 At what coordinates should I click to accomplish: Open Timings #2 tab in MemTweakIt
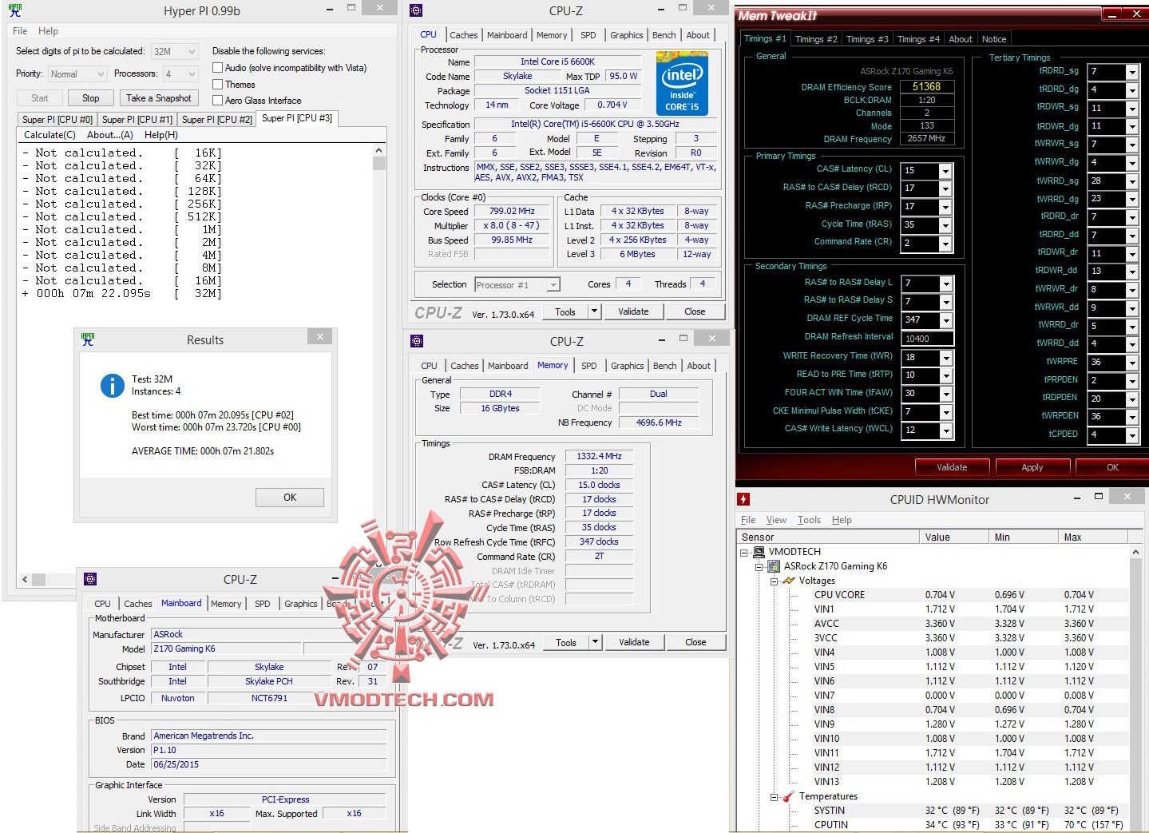click(816, 39)
